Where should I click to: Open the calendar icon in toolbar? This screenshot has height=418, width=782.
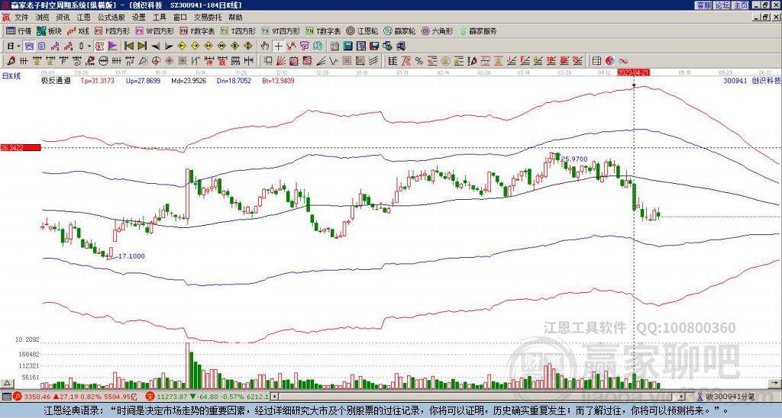pos(334,47)
